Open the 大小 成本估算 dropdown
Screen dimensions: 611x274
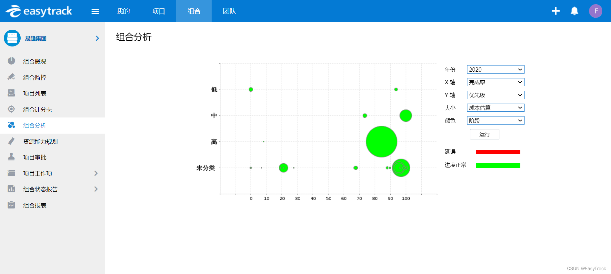point(496,107)
